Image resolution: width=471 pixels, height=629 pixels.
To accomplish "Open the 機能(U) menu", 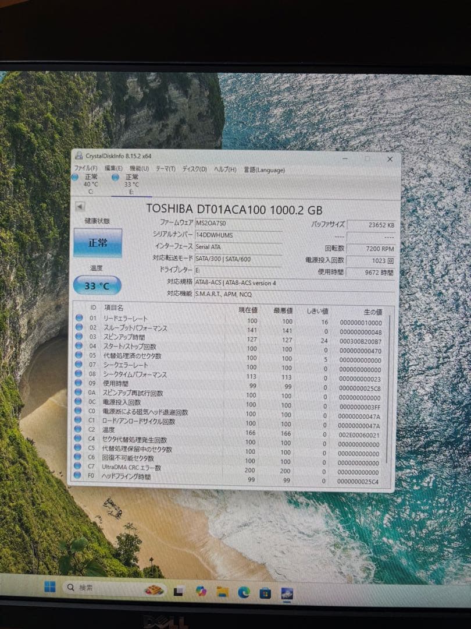I will [139, 169].
